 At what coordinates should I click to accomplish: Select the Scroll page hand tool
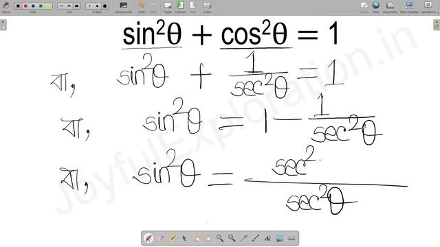(208, 238)
